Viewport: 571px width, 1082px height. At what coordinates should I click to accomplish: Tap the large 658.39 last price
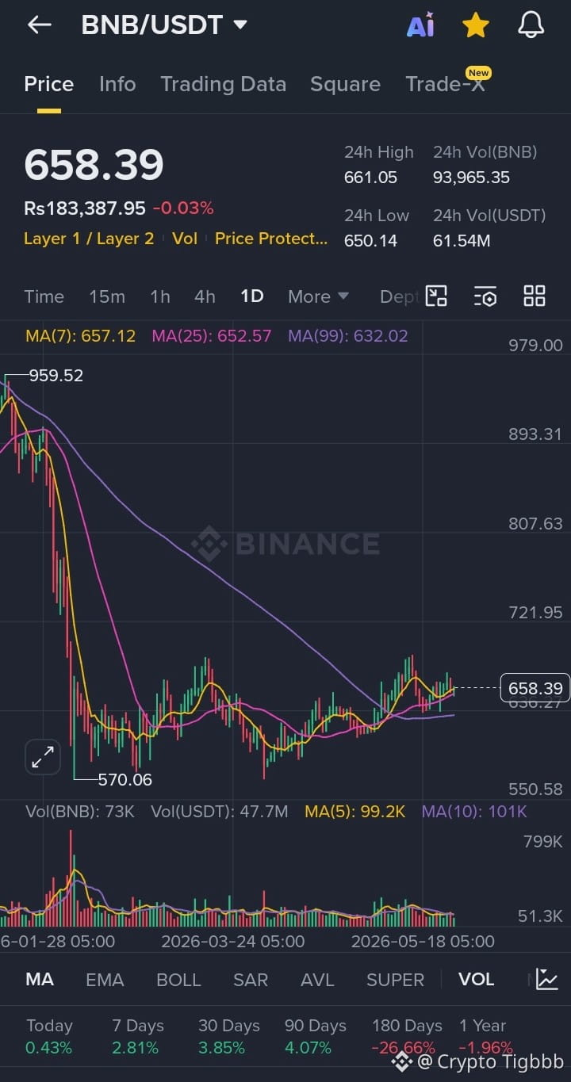94,164
